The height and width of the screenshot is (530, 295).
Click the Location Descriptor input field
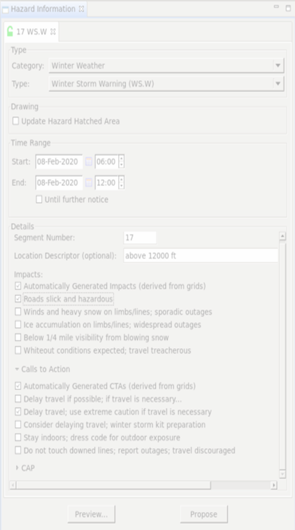point(201,256)
